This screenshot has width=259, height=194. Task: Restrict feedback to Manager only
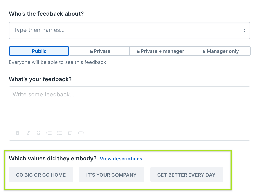point(221,51)
